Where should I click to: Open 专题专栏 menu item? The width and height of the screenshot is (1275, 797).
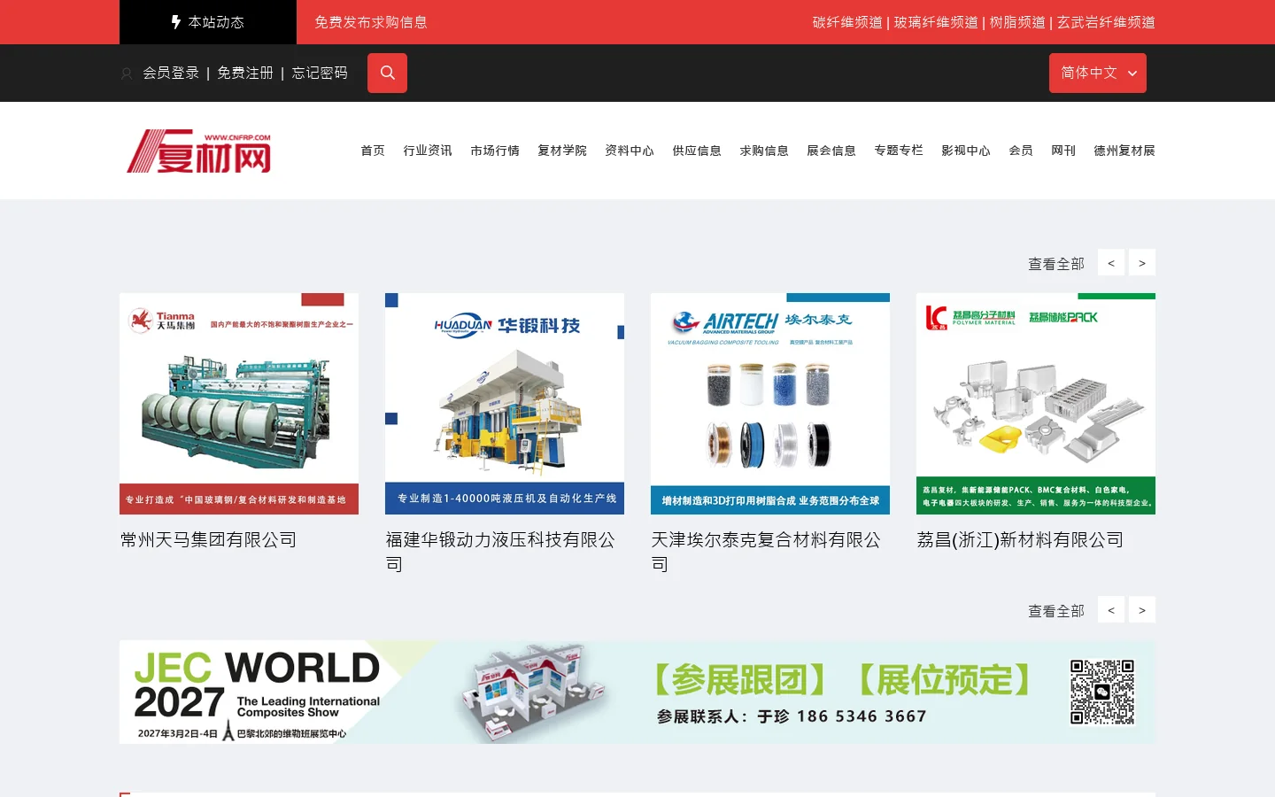click(x=899, y=151)
